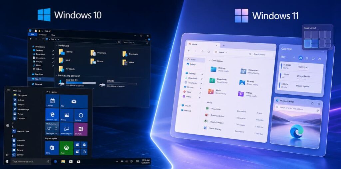Click the Local Disk (C:) storage usage bar
Image resolution: width=341 pixels, height=169 pixels.
(x=81, y=83)
